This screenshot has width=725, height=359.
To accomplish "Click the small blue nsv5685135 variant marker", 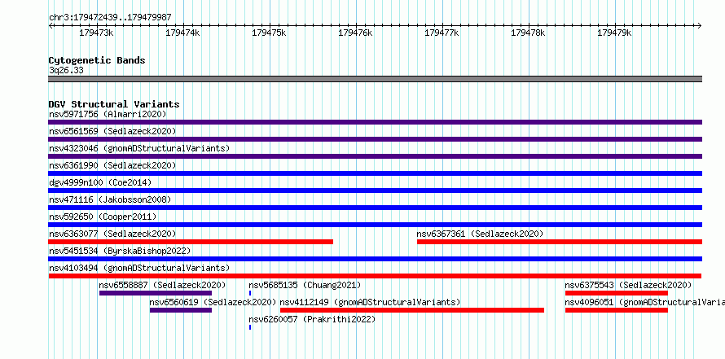I will coord(250,293).
